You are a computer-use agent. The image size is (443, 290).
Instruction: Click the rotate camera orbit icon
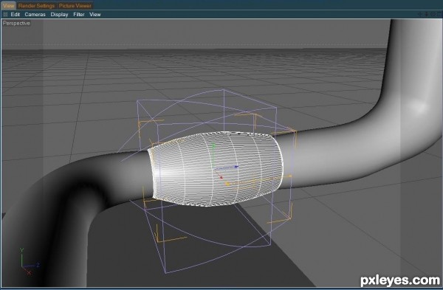pos(433,14)
